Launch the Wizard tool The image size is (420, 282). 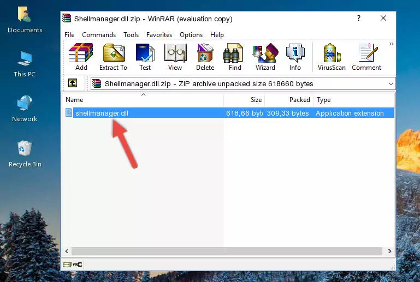[265, 57]
